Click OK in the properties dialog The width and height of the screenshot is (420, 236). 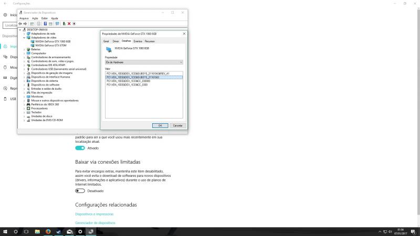(160, 125)
